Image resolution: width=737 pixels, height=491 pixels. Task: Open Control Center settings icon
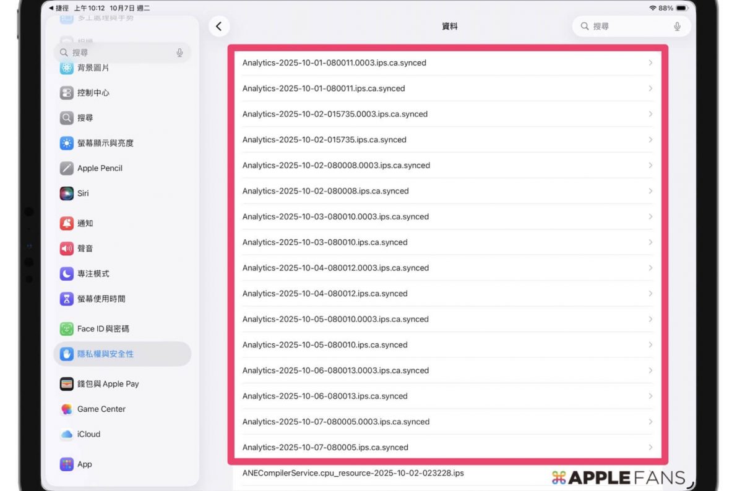(x=67, y=93)
